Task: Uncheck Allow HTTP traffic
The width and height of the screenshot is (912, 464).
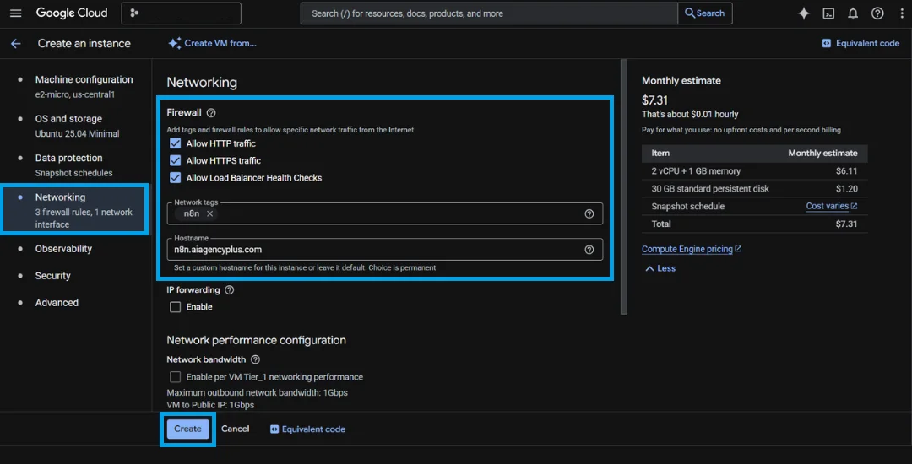Action: [175, 143]
